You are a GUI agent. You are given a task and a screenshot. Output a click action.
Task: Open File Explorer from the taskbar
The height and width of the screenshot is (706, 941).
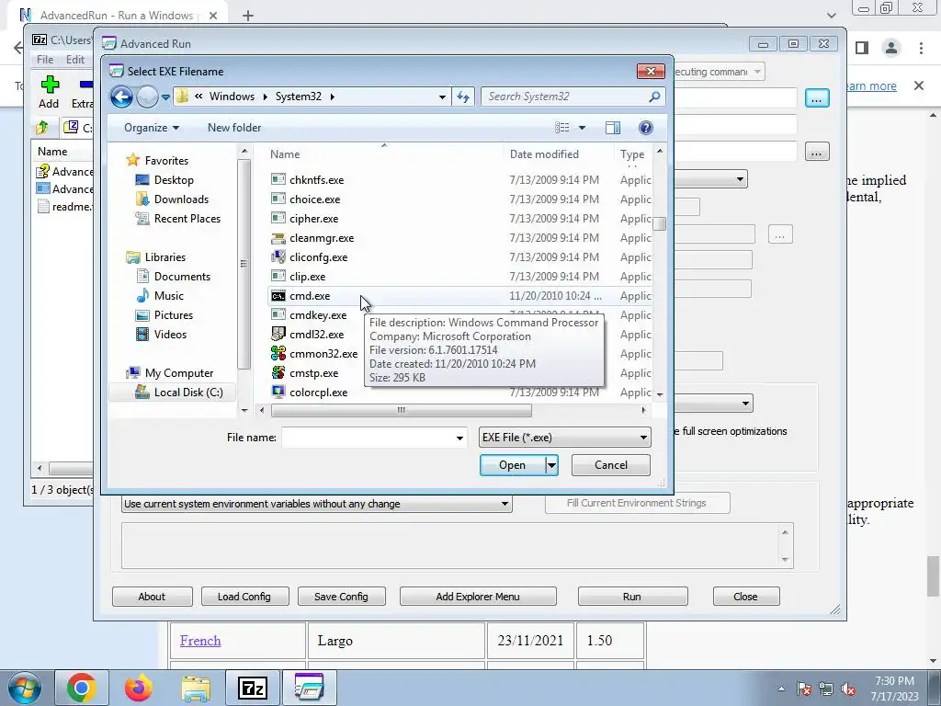(x=196, y=688)
